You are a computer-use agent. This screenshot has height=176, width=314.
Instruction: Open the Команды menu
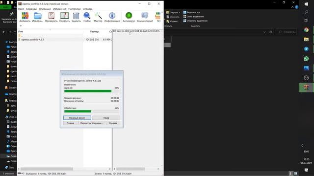click(31, 9)
